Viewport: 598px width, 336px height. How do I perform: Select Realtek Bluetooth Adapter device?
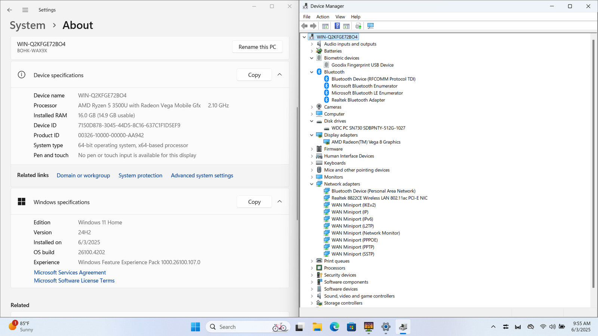(x=358, y=100)
